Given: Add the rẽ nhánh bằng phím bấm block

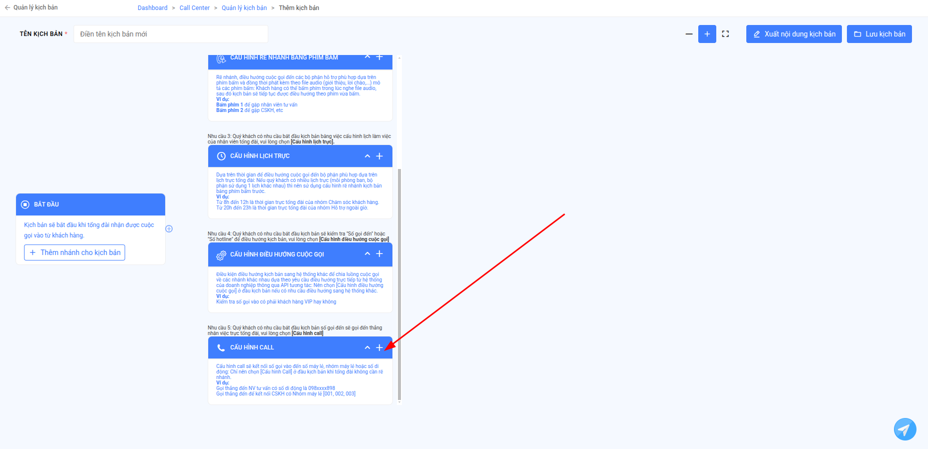Looking at the screenshot, I should coord(379,57).
